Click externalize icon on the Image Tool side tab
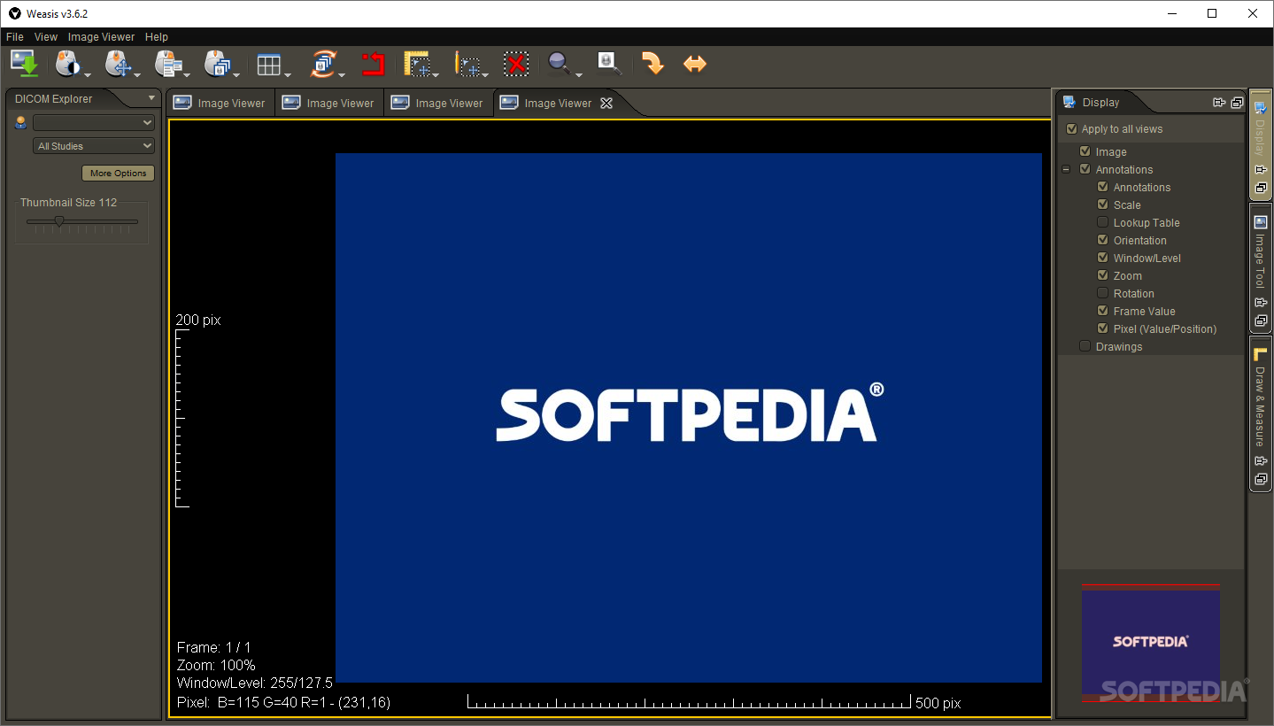Image resolution: width=1274 pixels, height=726 pixels. click(x=1261, y=321)
